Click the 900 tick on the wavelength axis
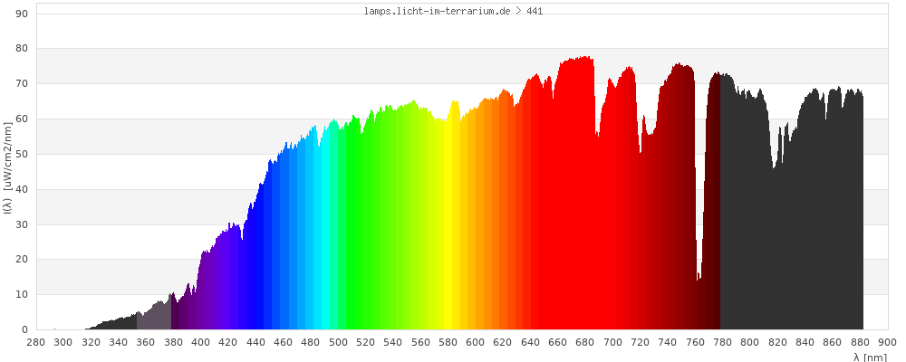The width and height of the screenshot is (906, 362). pos(887,342)
